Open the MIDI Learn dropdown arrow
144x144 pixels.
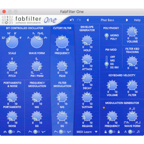[96, 132]
